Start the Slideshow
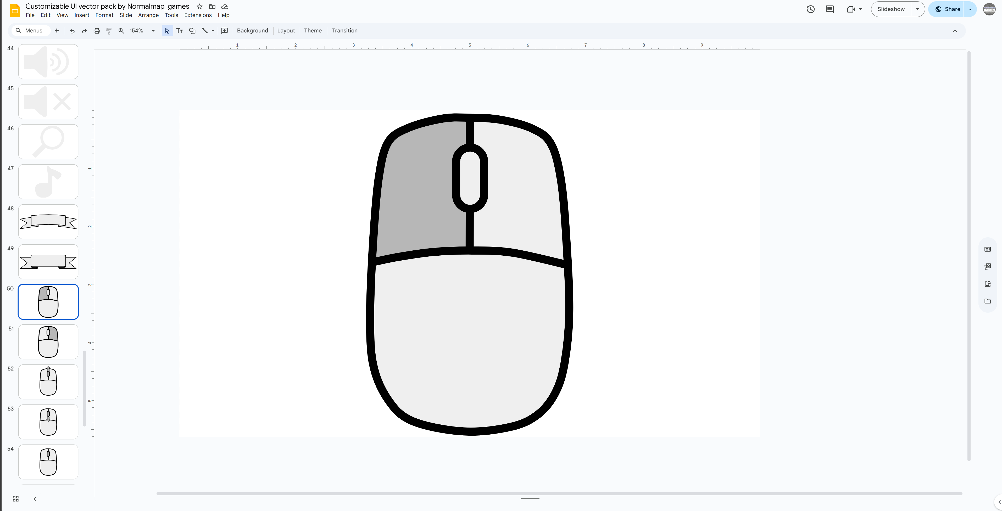This screenshot has height=511, width=1002. pyautogui.click(x=891, y=9)
